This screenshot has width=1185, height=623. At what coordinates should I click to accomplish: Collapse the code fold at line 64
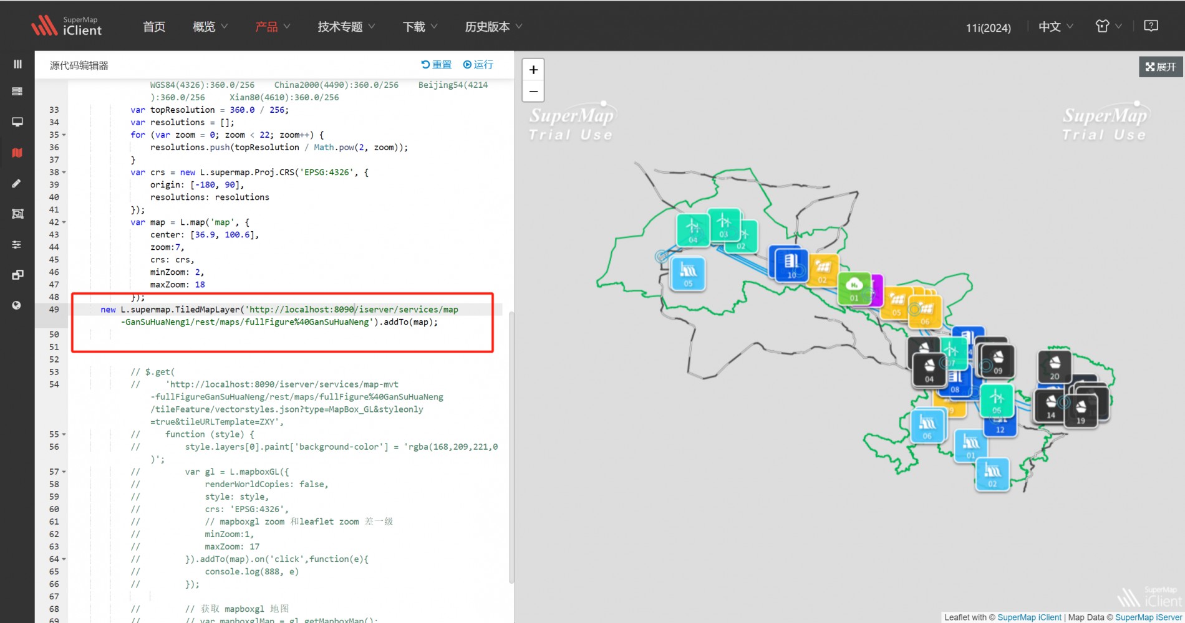pos(64,559)
